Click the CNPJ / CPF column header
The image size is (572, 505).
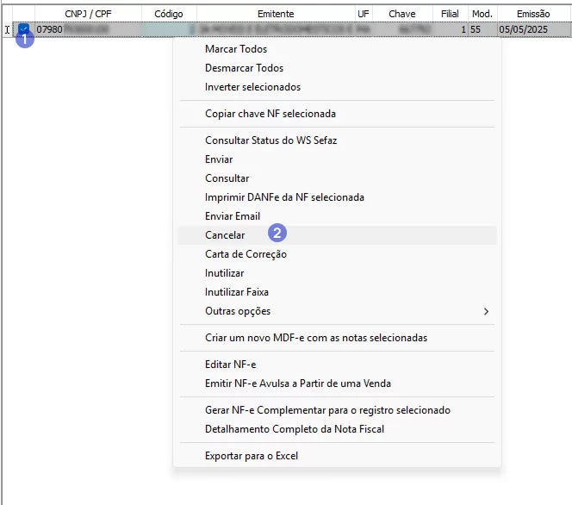tap(88, 14)
